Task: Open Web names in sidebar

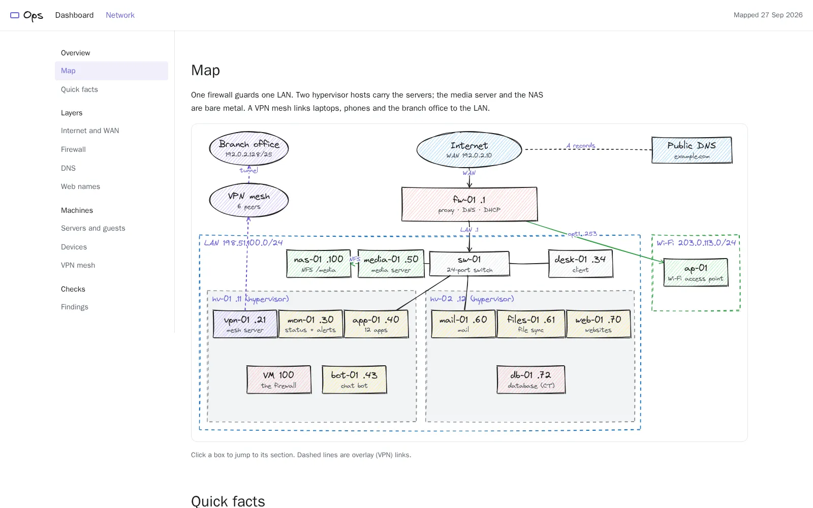Action: (x=80, y=186)
